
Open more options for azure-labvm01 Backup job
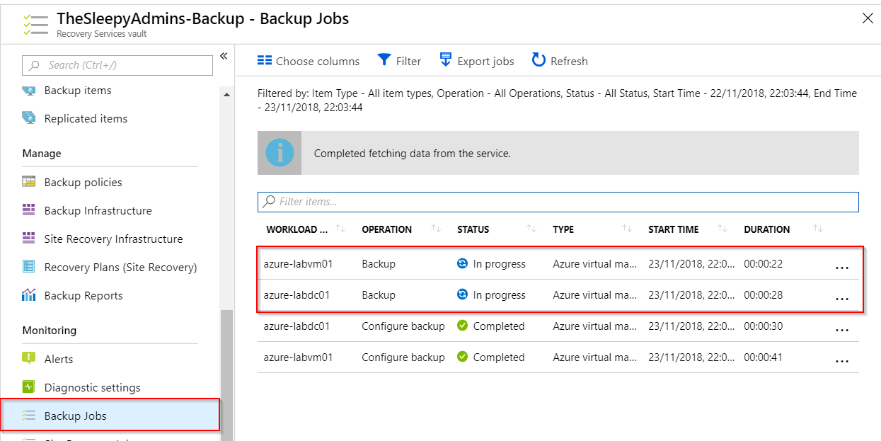[x=841, y=268]
